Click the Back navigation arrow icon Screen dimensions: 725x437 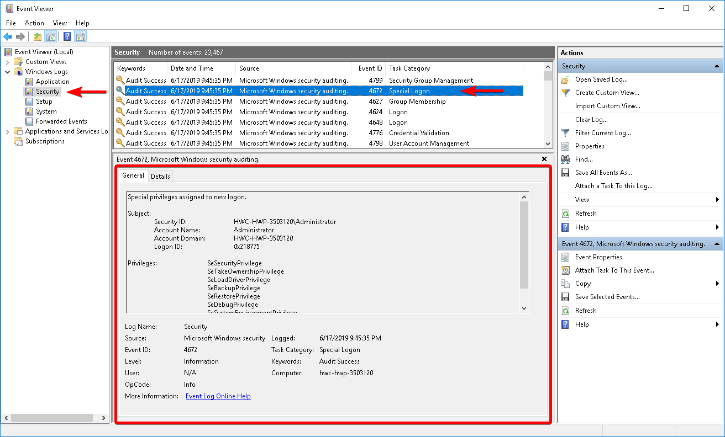click(x=8, y=36)
